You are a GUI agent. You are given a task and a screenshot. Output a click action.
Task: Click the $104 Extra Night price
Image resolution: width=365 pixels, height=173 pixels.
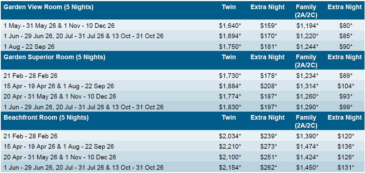pos(346,86)
